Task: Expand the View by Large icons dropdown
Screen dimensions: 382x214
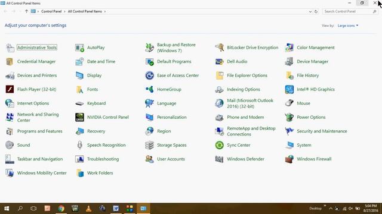Action: [x=347, y=26]
